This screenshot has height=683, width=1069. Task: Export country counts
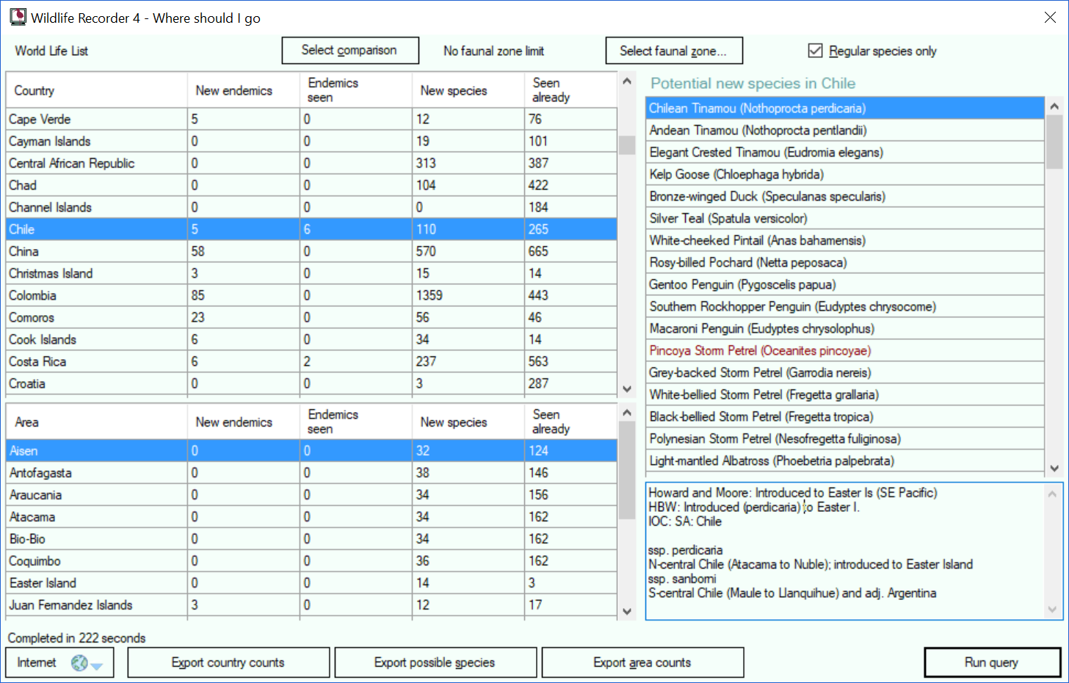[228, 662]
